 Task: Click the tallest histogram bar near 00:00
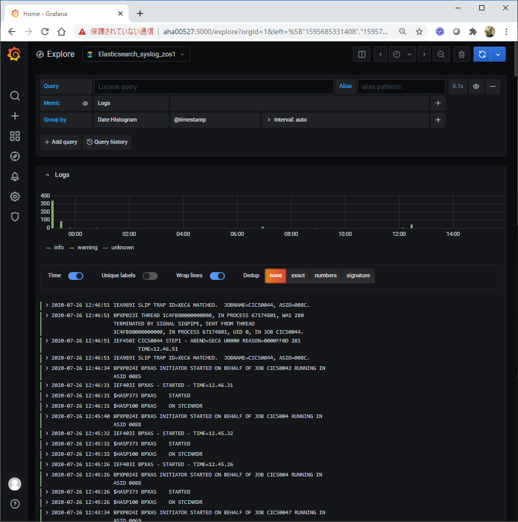pyautogui.click(x=53, y=214)
